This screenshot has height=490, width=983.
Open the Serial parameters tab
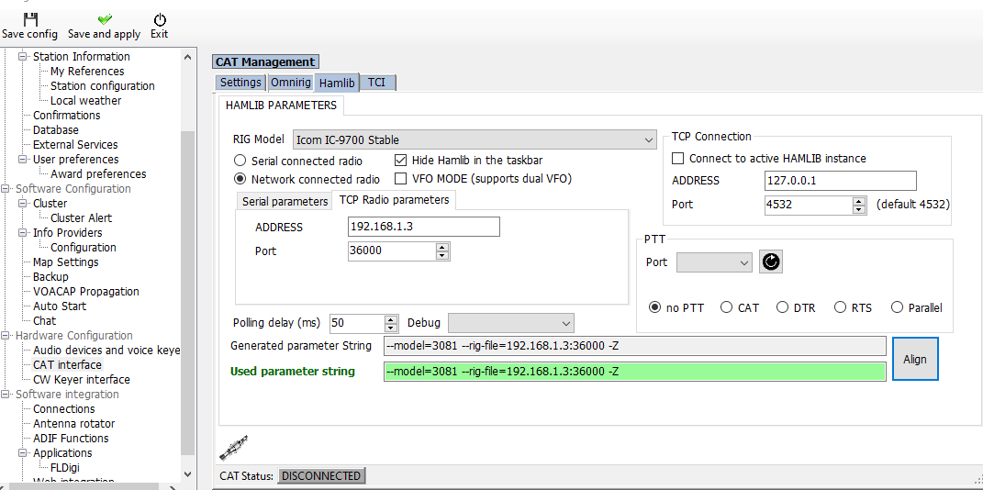(285, 202)
